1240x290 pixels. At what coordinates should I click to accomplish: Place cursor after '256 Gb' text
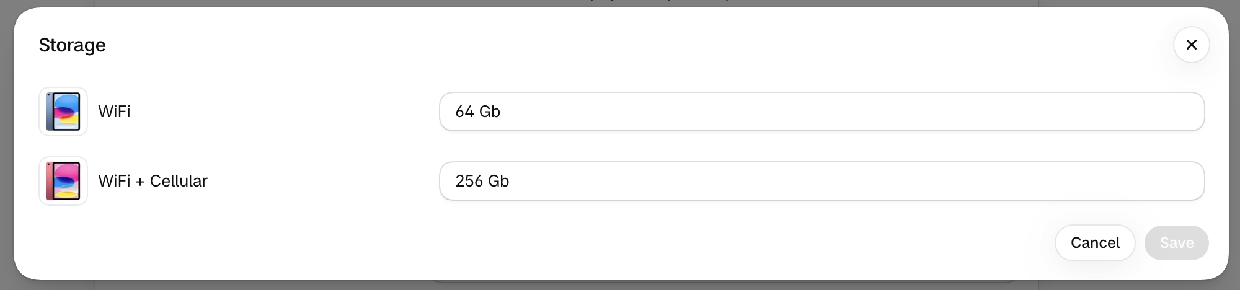click(x=511, y=181)
